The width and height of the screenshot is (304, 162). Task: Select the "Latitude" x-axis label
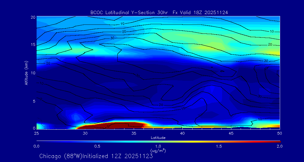point(158,138)
